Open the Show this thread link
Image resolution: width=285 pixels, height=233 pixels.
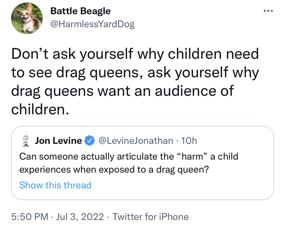click(x=55, y=185)
